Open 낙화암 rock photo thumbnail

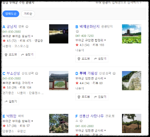[x=59, y=124]
